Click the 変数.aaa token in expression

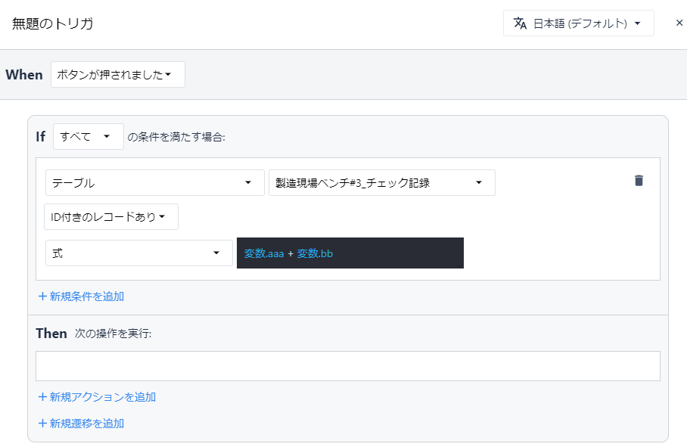coord(264,253)
